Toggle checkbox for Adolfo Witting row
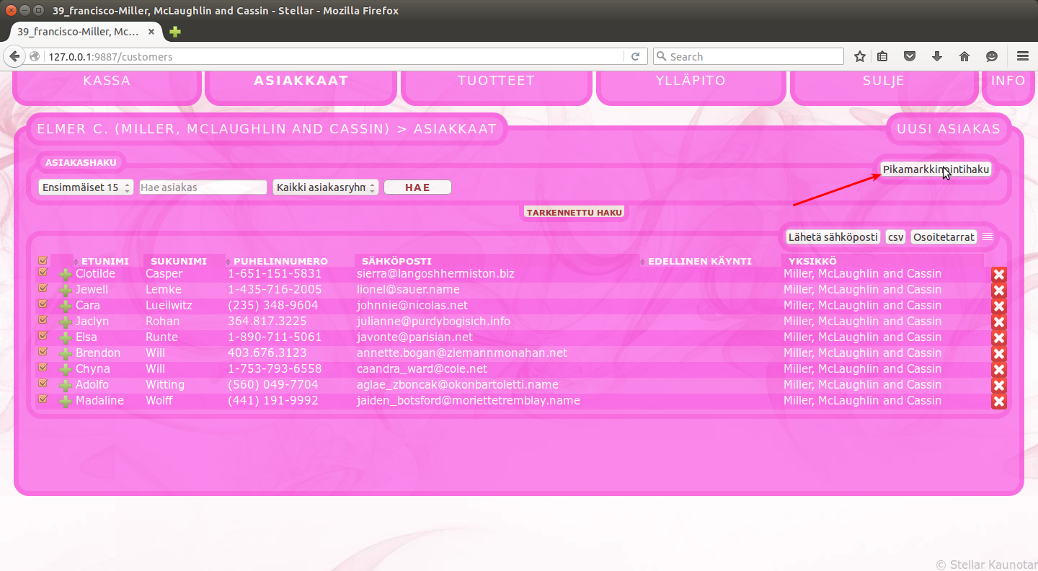The width and height of the screenshot is (1038, 571). (x=43, y=384)
